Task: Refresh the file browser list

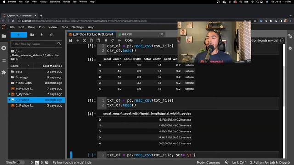Action: pos(51,35)
